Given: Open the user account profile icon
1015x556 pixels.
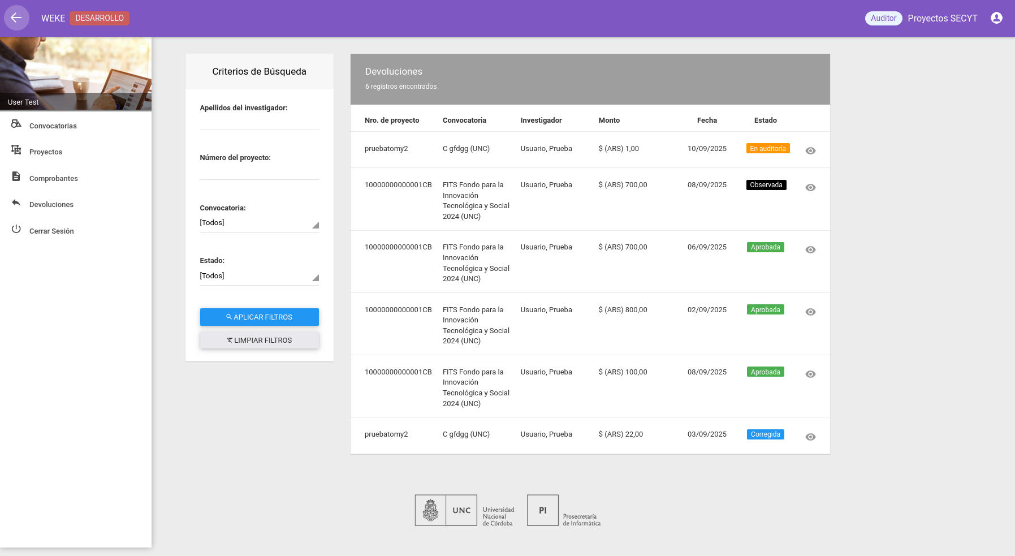Looking at the screenshot, I should (996, 18).
